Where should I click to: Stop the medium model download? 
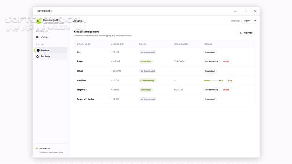pyautogui.click(x=230, y=80)
